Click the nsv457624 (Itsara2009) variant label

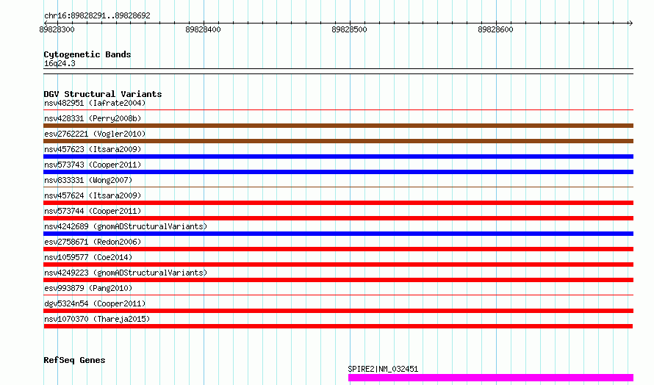[93, 195]
